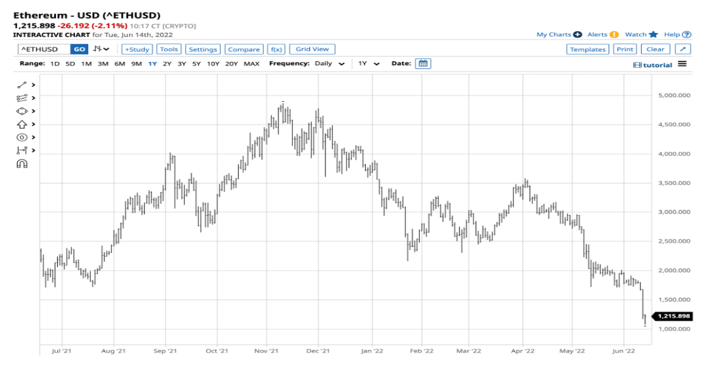Open the Watch link
The width and height of the screenshot is (714, 365).
pos(636,35)
